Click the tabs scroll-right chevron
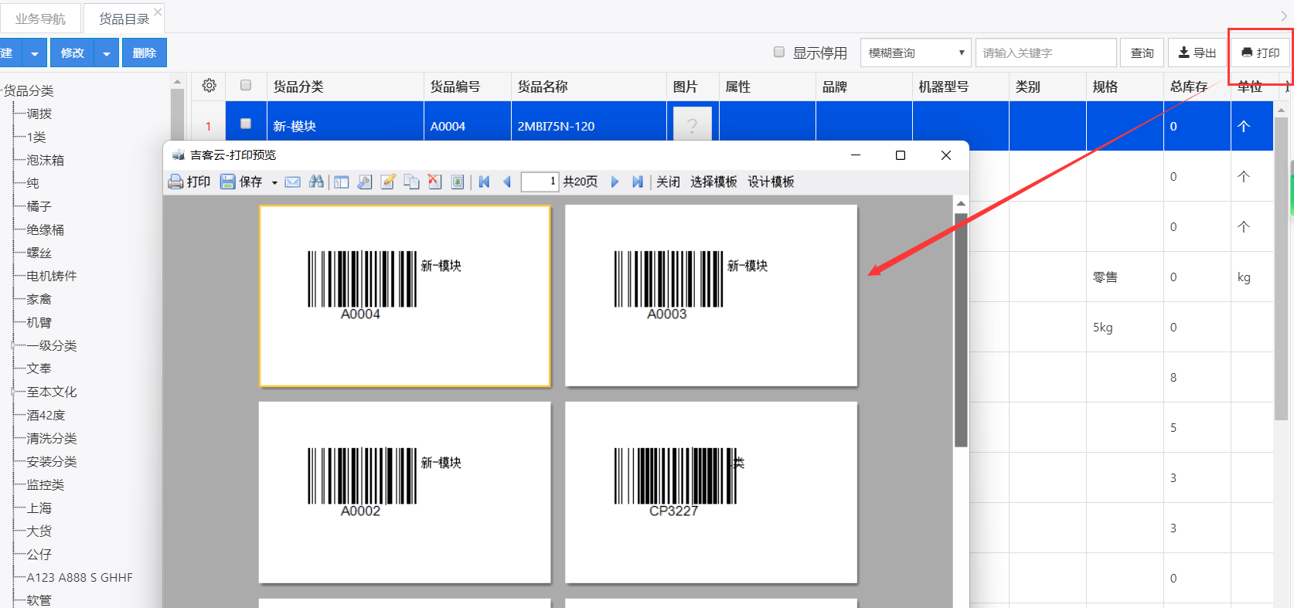Screen dimensions: 1294x608 coord(1284,16)
